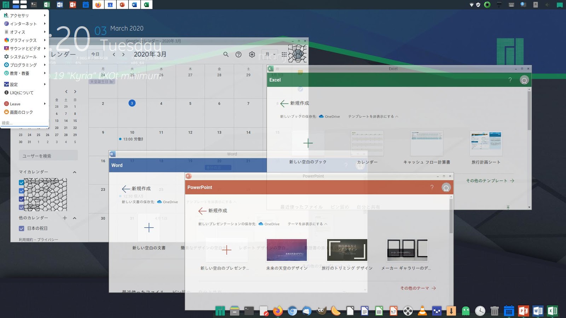Open OneDrive save location in Word
This screenshot has width=566, height=318.
(x=167, y=202)
